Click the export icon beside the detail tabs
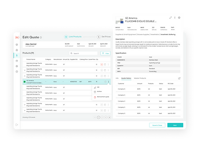This screenshot has height=161, width=215. [179, 79]
